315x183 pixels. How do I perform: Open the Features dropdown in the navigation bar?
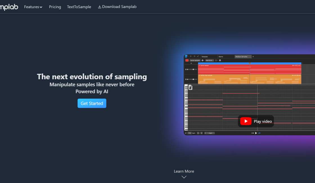click(33, 7)
